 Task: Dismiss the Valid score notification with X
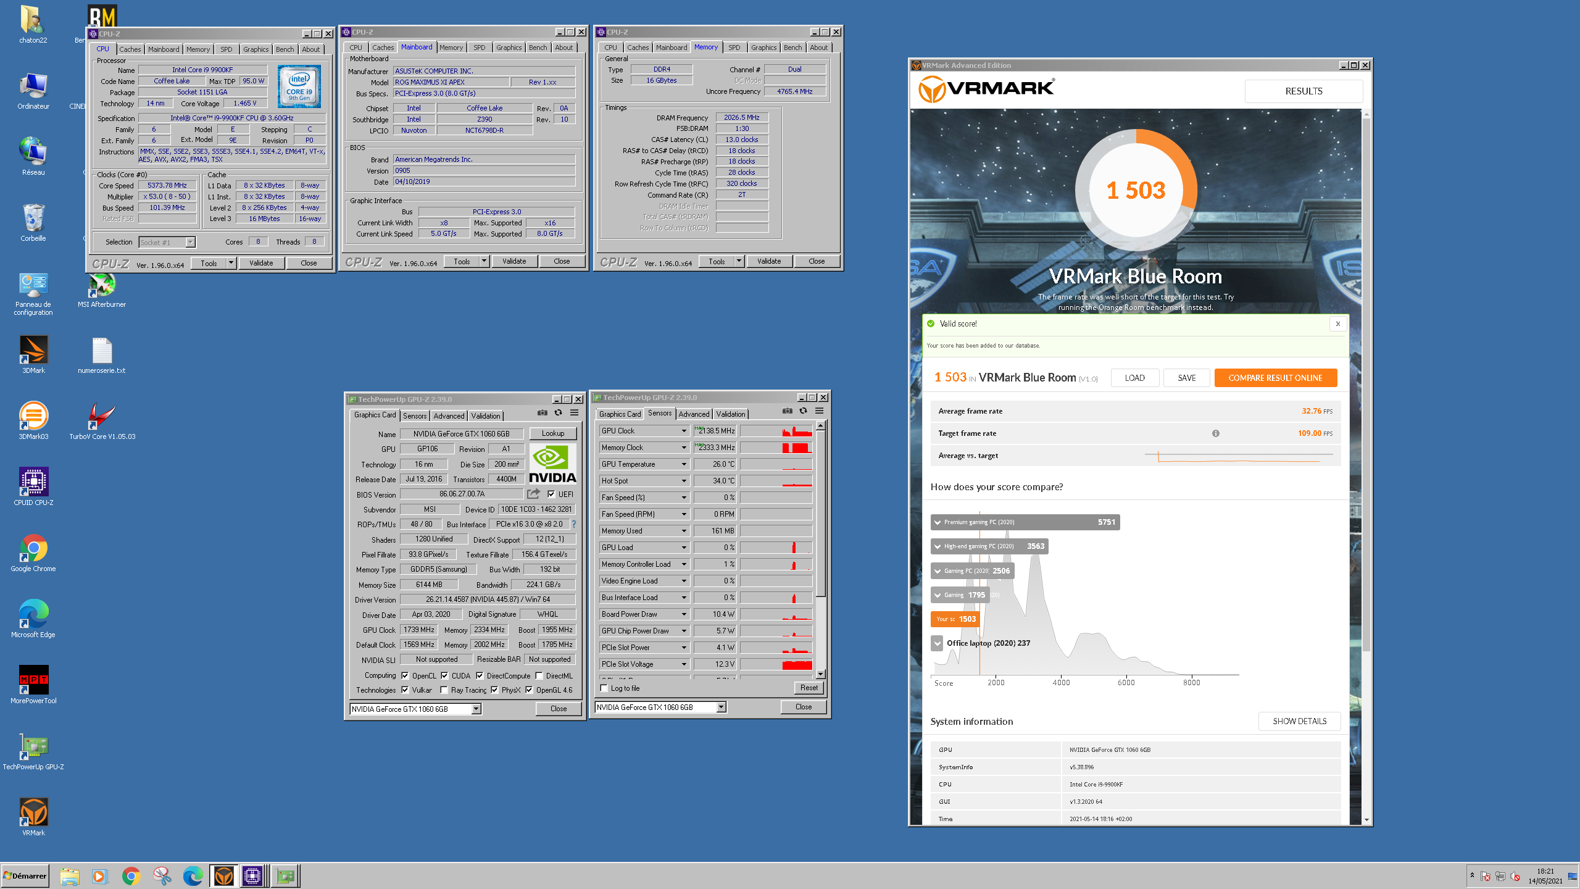(1337, 323)
